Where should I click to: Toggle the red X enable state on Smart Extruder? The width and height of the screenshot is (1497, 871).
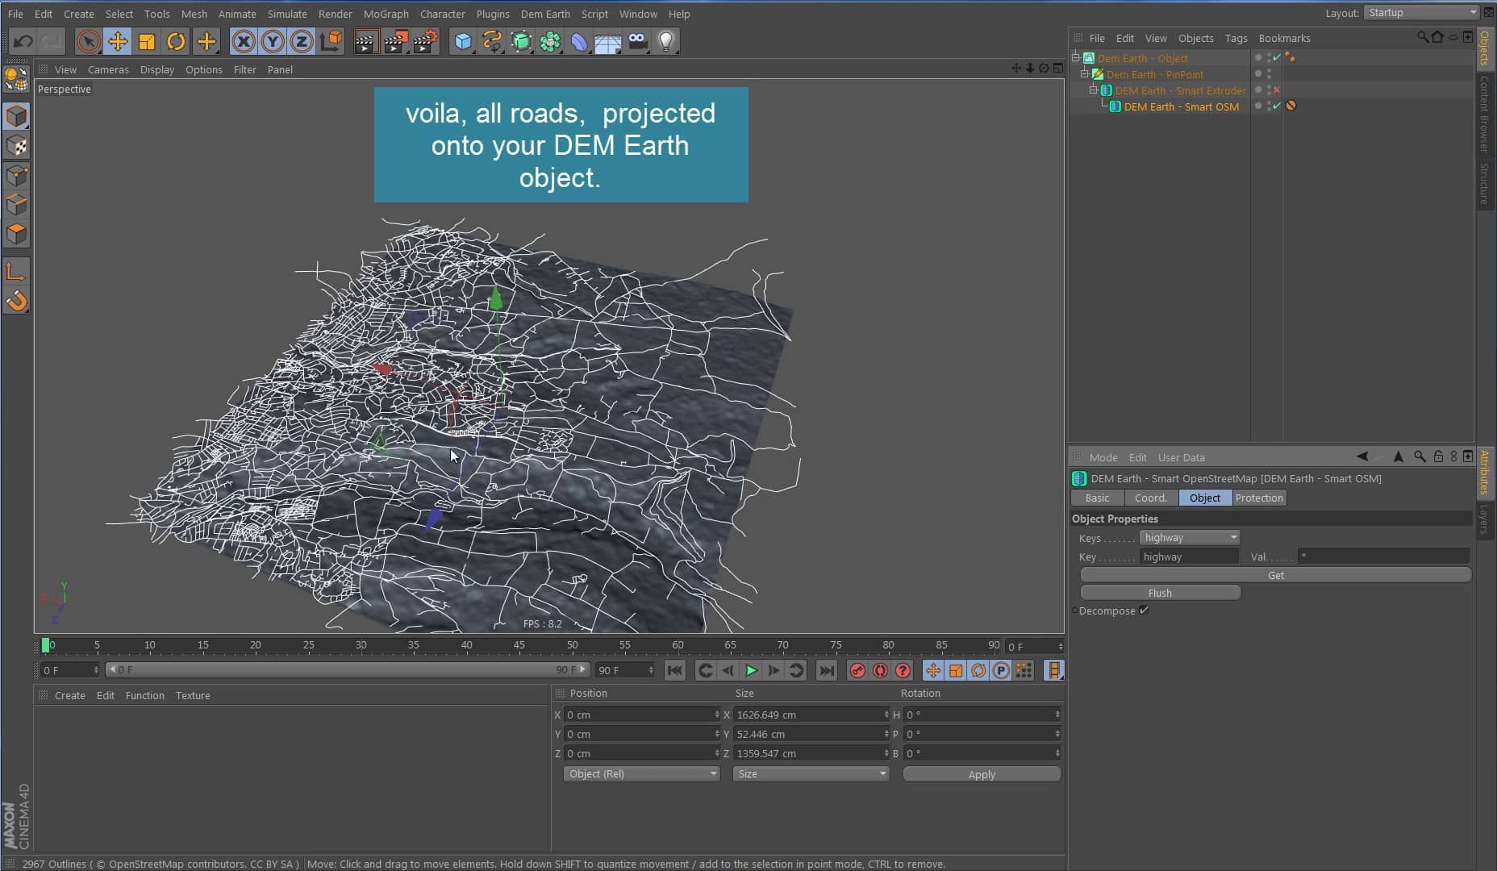(1277, 90)
